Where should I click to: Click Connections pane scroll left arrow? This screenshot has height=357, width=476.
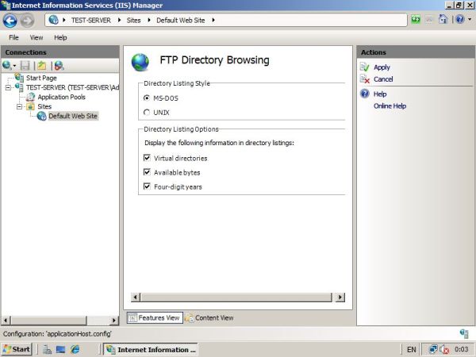tap(6, 321)
